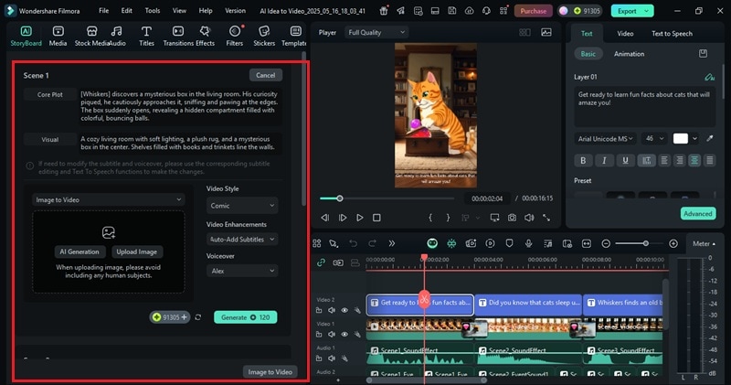Switch to the Text to Speech tab
Screen dimensions: 731x385
[672, 34]
